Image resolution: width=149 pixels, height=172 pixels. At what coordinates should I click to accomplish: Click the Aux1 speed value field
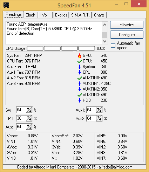pyautogui.click(x=91, y=110)
